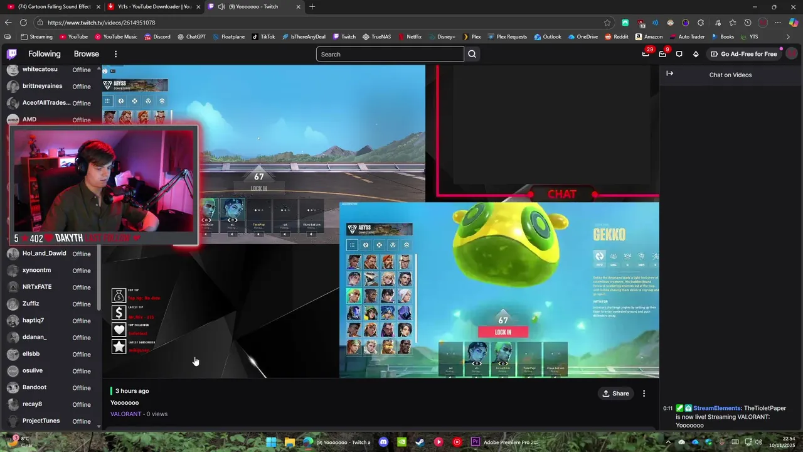Click Go Ad-Free for Free button
Viewport: 803px width, 452px height.
tap(744, 54)
